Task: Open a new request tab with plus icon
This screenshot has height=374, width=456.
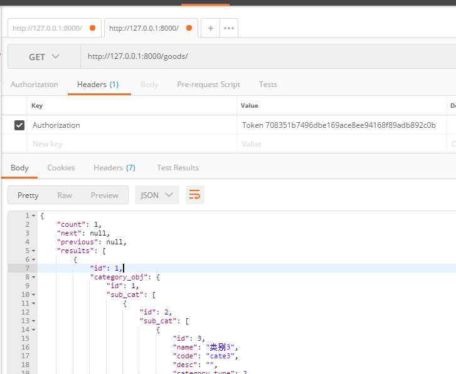Action: (211, 28)
